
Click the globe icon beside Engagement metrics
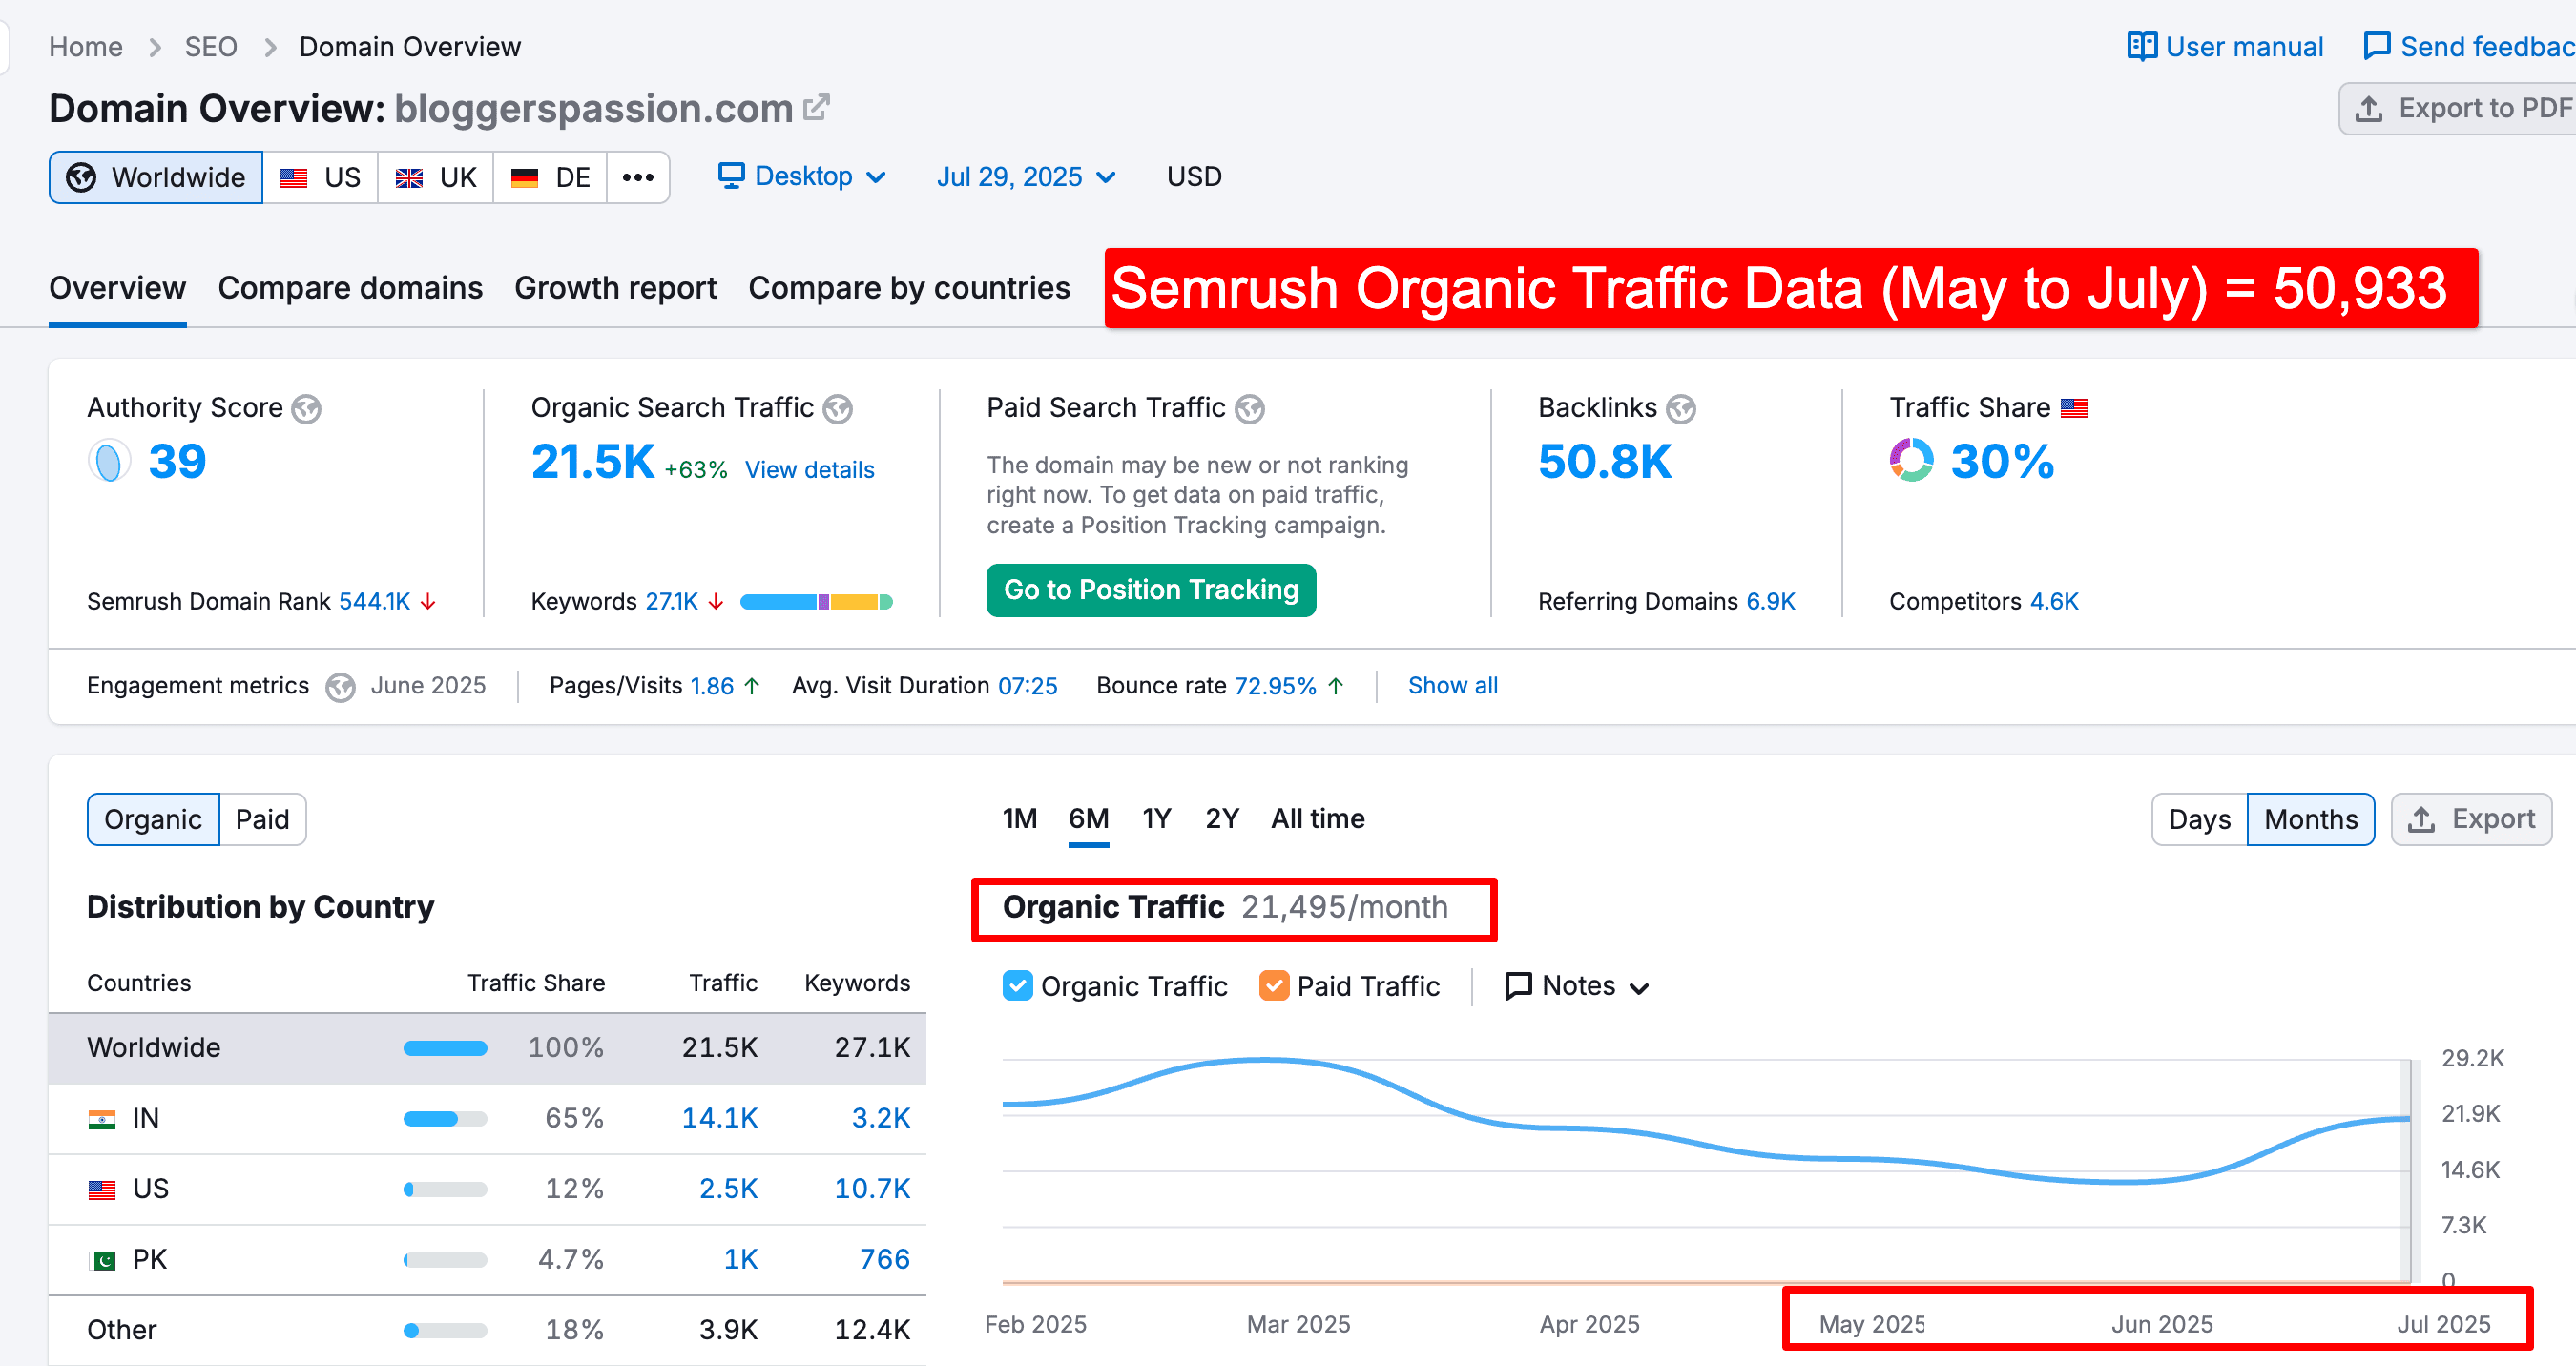tap(340, 687)
